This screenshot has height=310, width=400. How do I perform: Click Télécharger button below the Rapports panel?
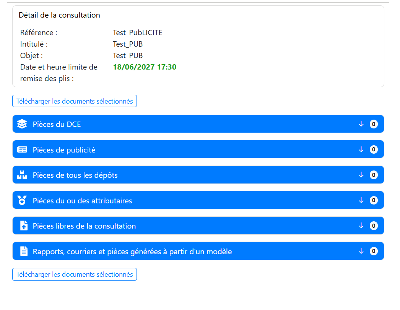pyautogui.click(x=75, y=274)
